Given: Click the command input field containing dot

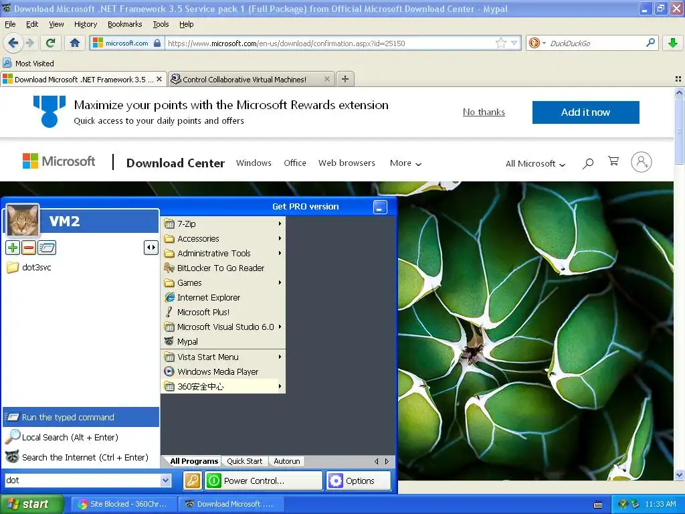Looking at the screenshot, I should pos(82,481).
